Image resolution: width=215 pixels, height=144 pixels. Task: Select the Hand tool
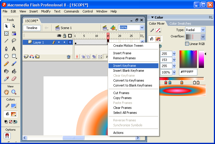coord(6,92)
